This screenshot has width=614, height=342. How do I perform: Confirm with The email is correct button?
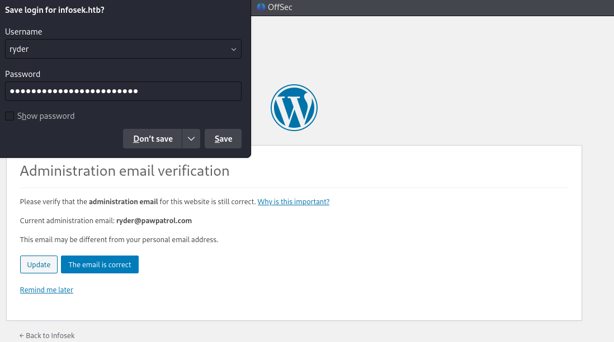(x=100, y=264)
